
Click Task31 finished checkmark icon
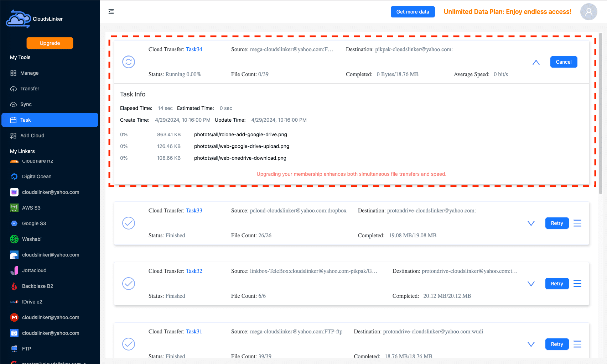[129, 344]
